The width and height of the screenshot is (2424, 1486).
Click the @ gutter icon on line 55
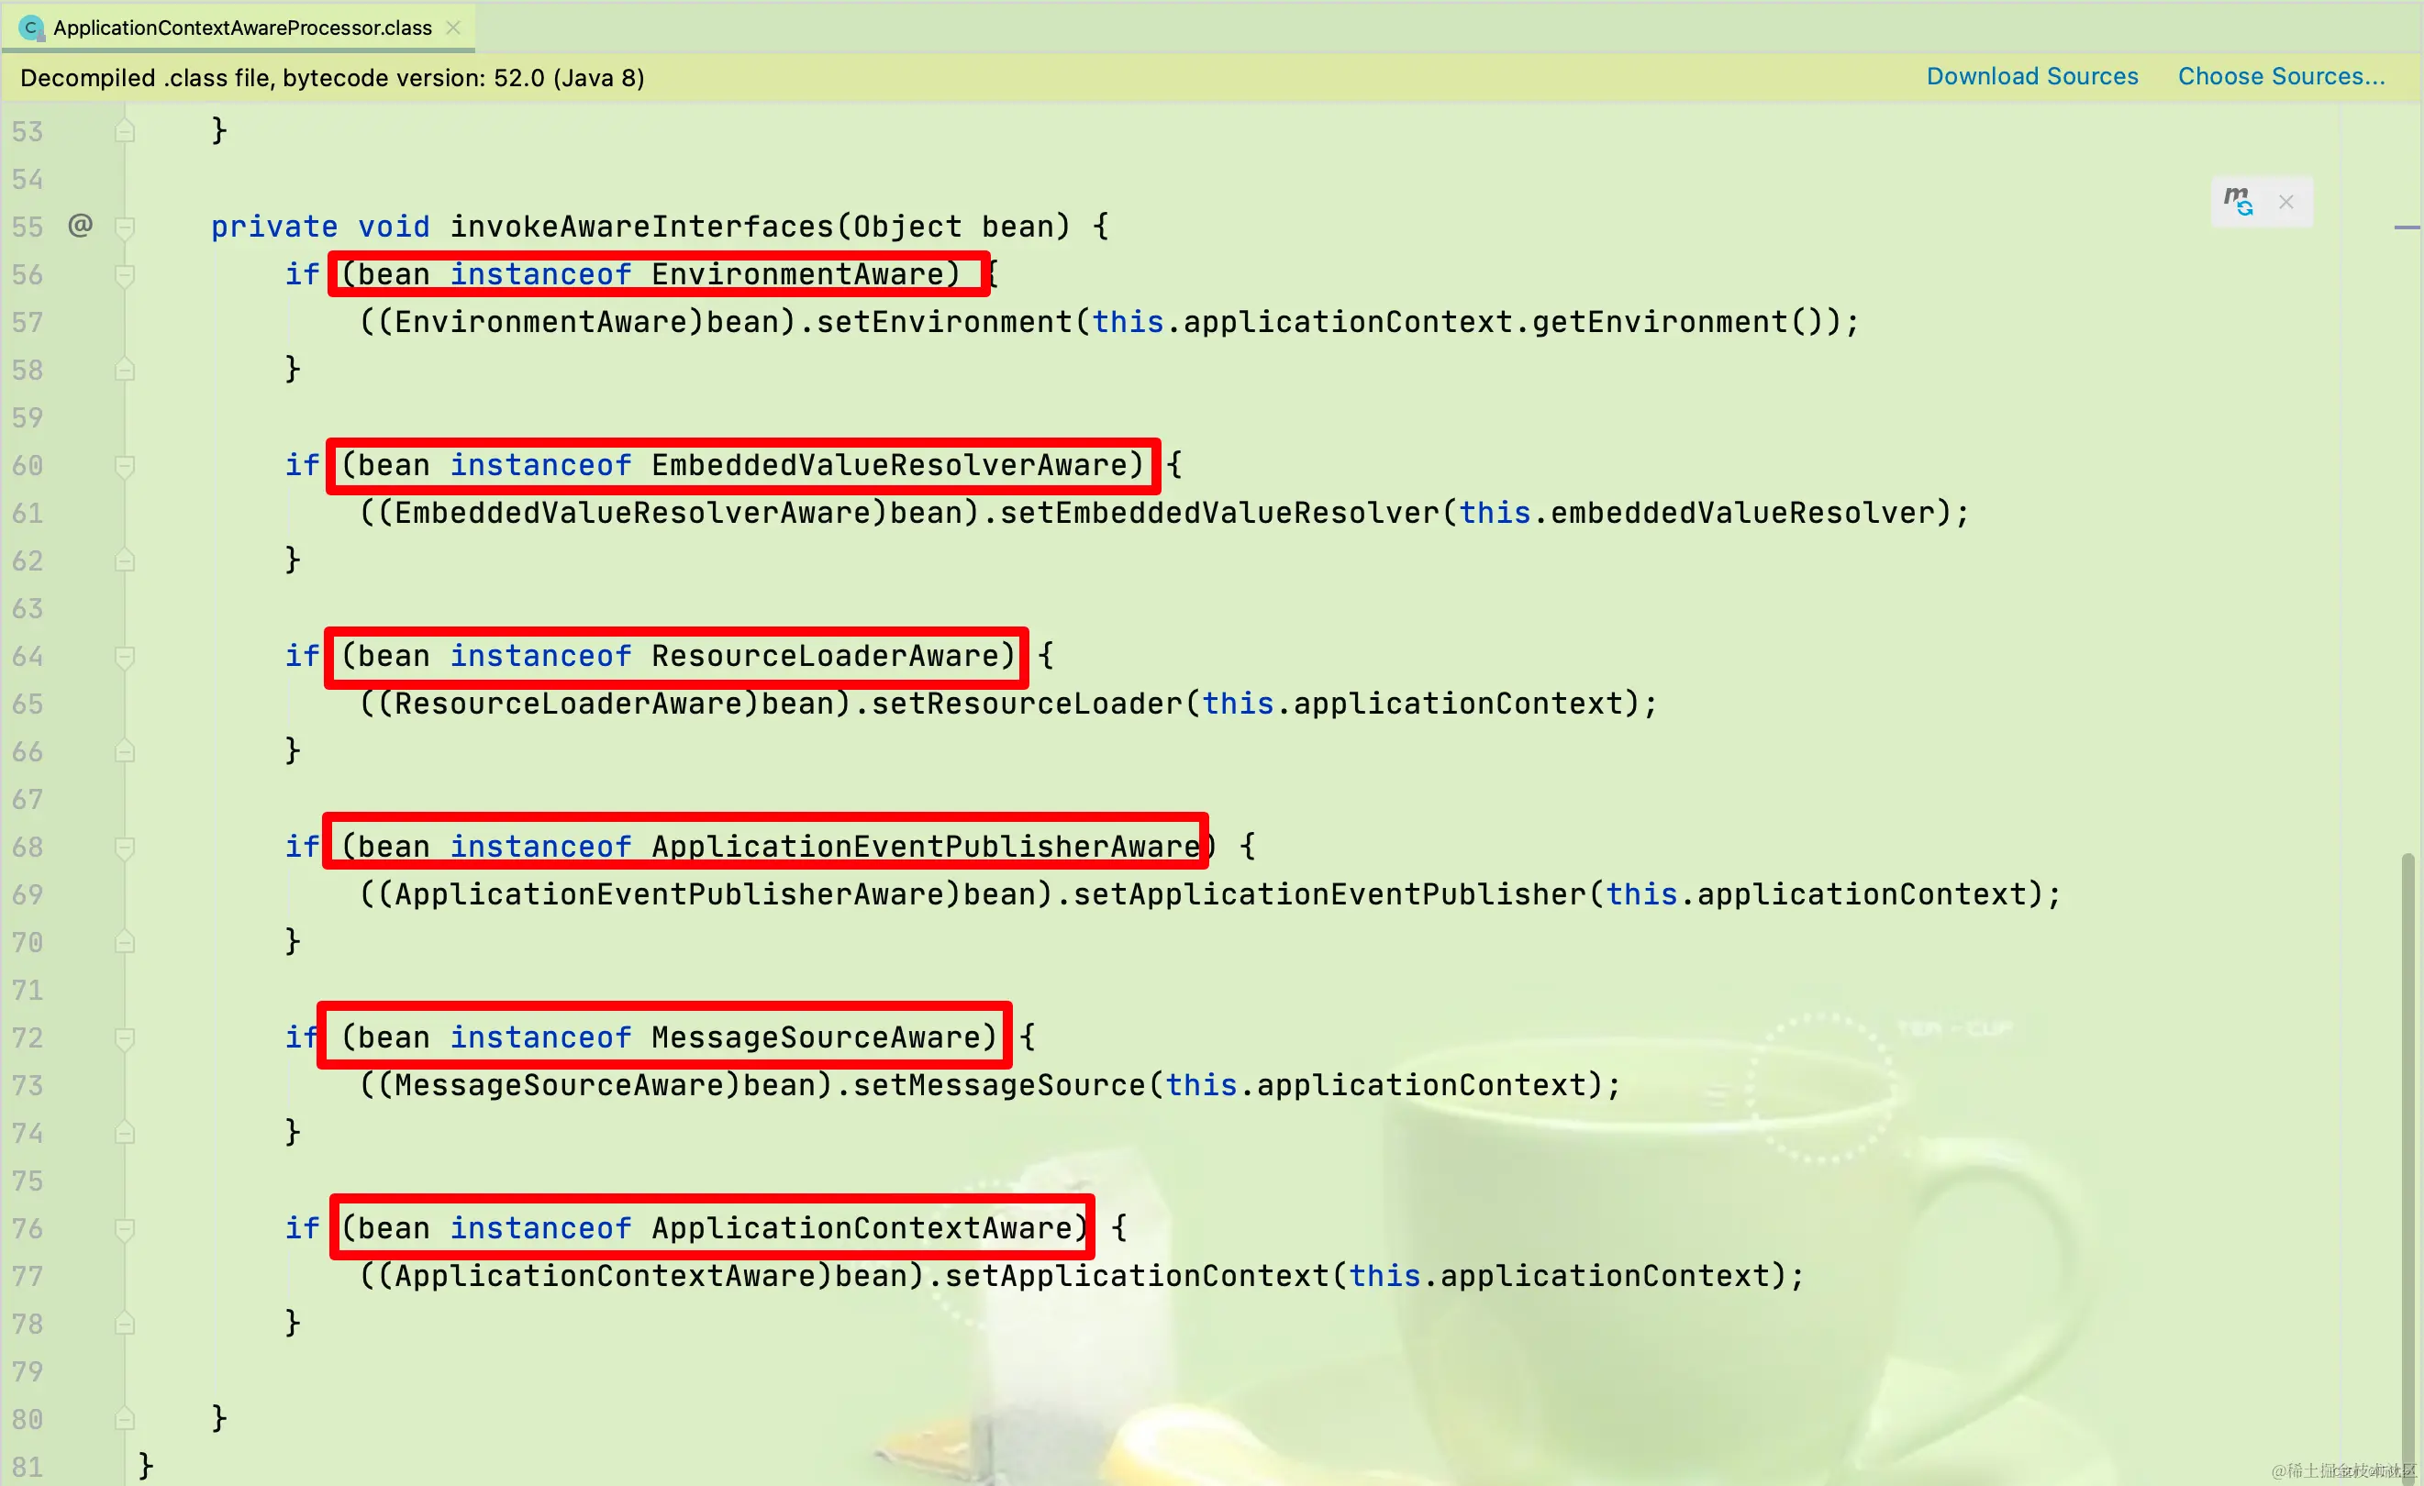point(81,226)
